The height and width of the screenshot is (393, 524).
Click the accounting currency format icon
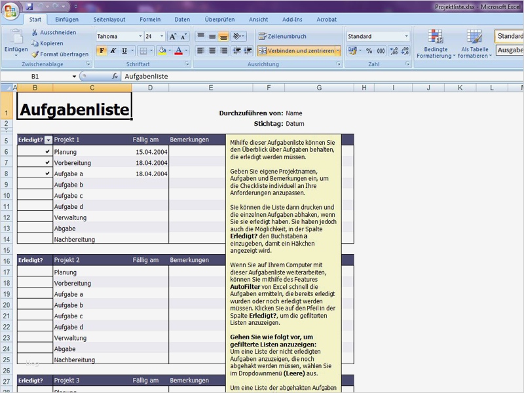pyautogui.click(x=352, y=51)
